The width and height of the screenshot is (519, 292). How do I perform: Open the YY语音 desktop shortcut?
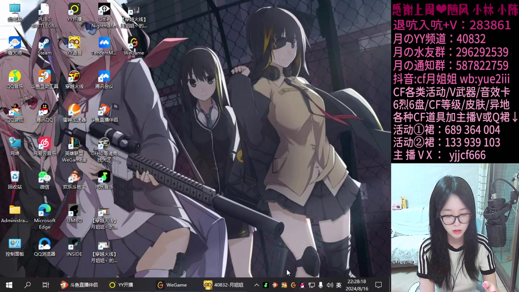(x=74, y=46)
